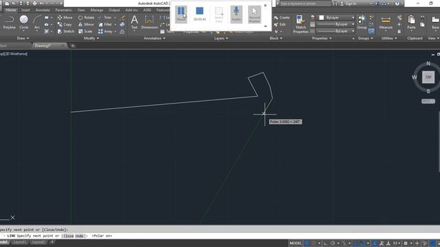Open the Dimension tool
Image resolution: width=440 pixels, height=247 pixels.
coord(149,22)
